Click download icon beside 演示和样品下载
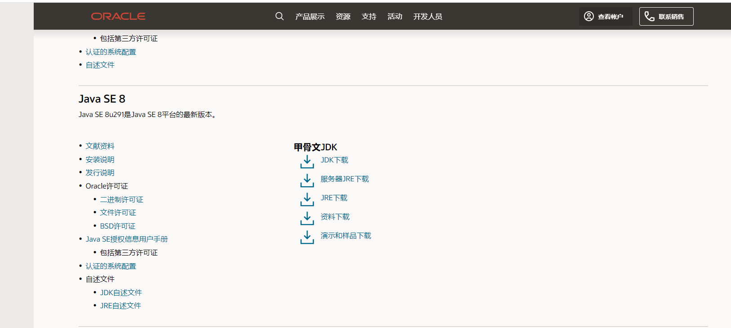This screenshot has width=731, height=328. point(307,237)
